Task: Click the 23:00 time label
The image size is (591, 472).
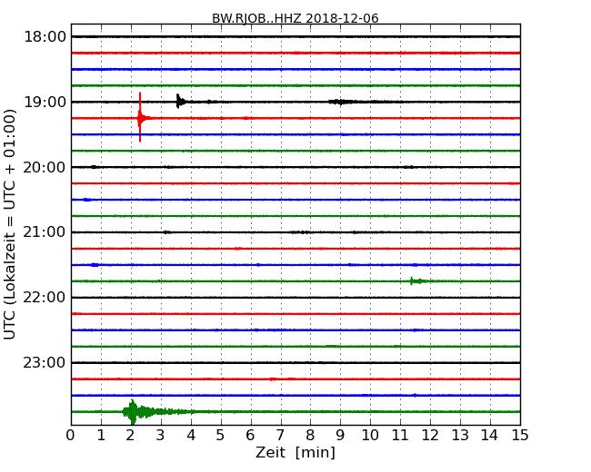Action: (45, 362)
